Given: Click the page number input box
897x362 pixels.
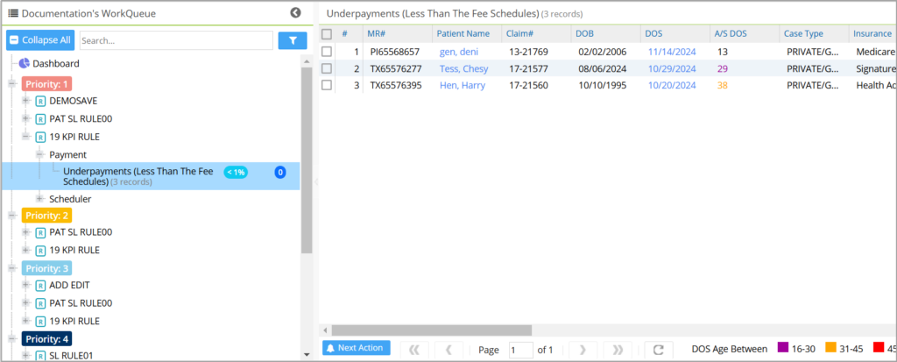Looking at the screenshot, I should tap(520, 350).
